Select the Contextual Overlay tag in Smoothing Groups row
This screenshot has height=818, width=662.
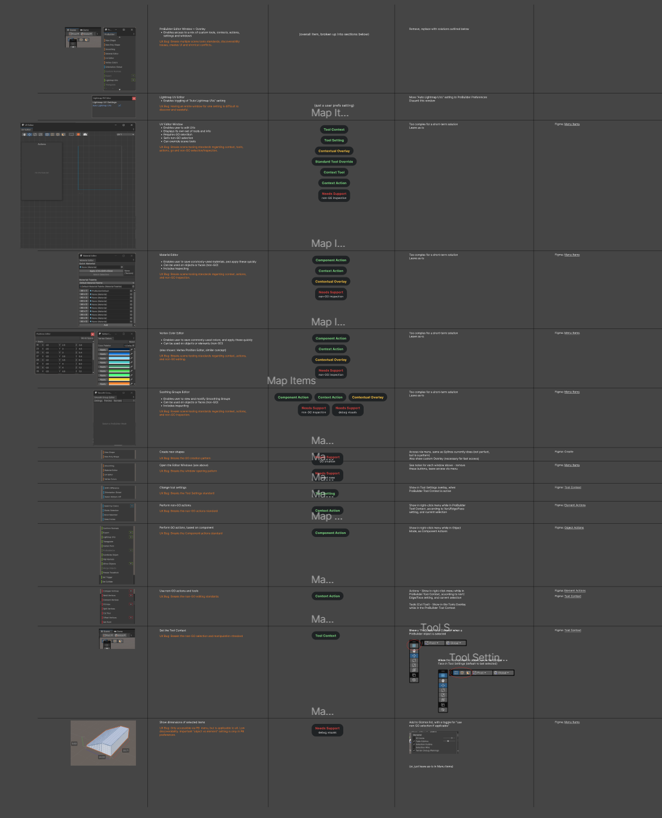coord(368,397)
